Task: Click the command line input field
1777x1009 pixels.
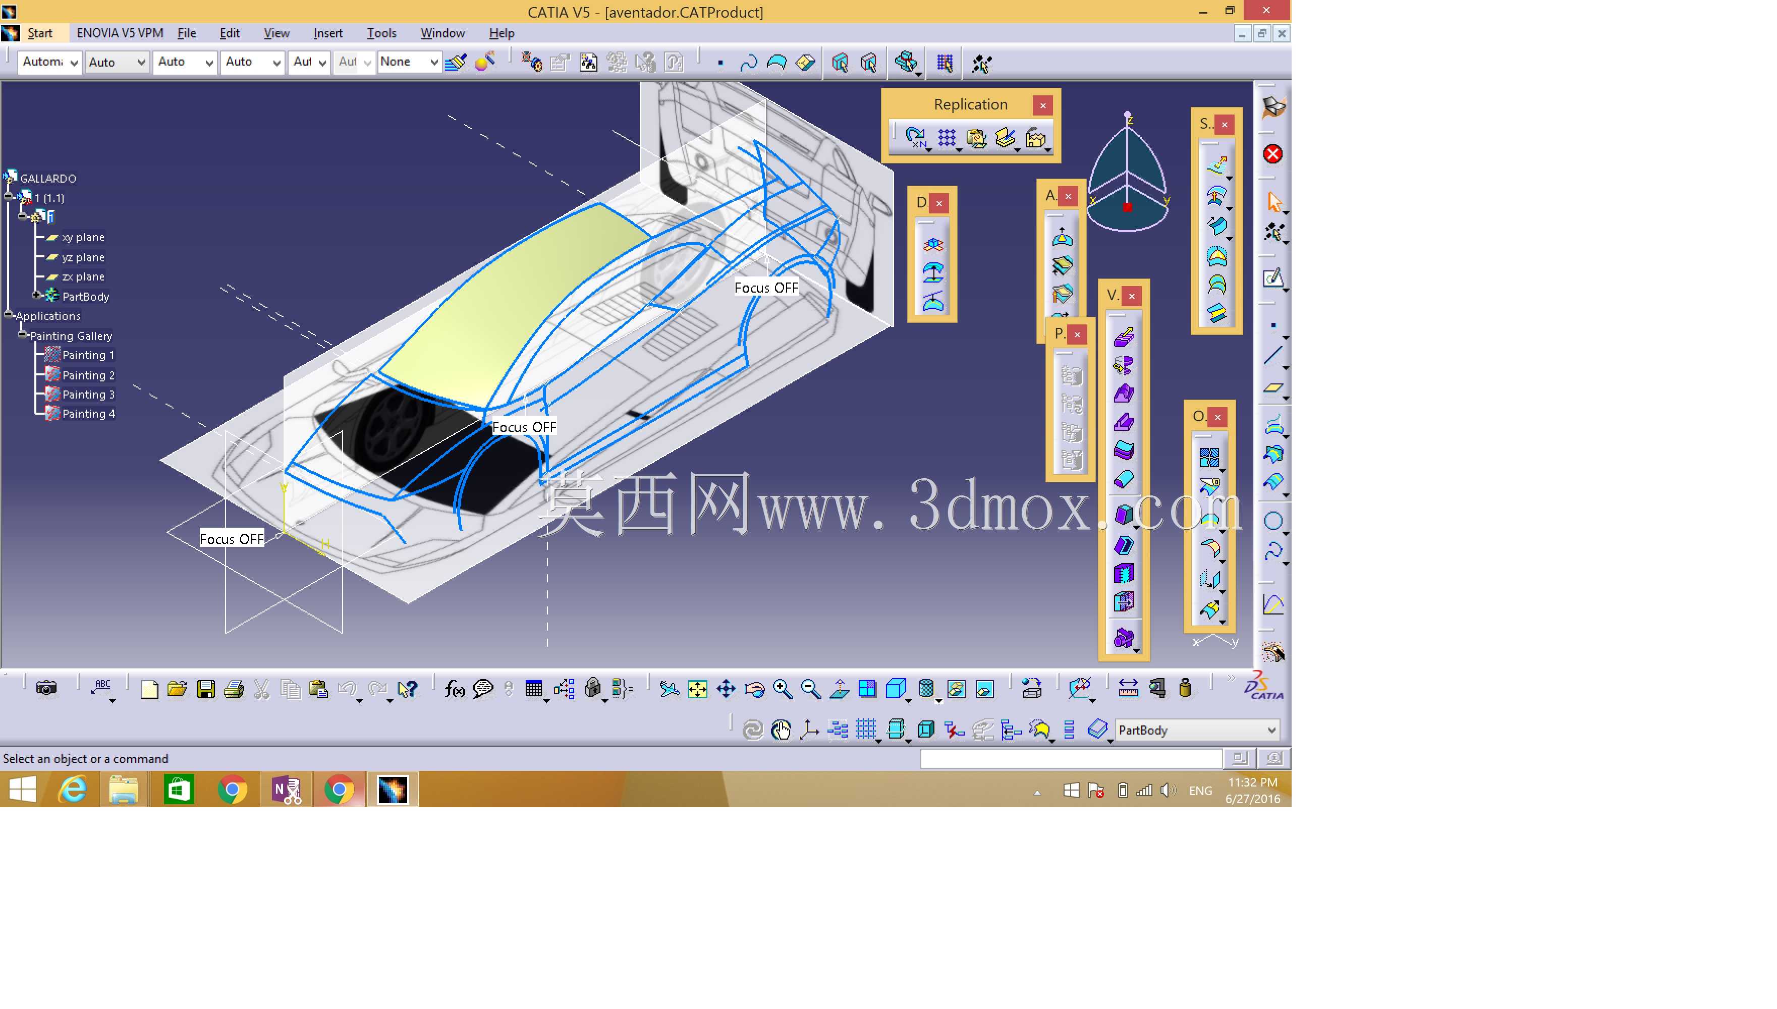Action: (1071, 759)
